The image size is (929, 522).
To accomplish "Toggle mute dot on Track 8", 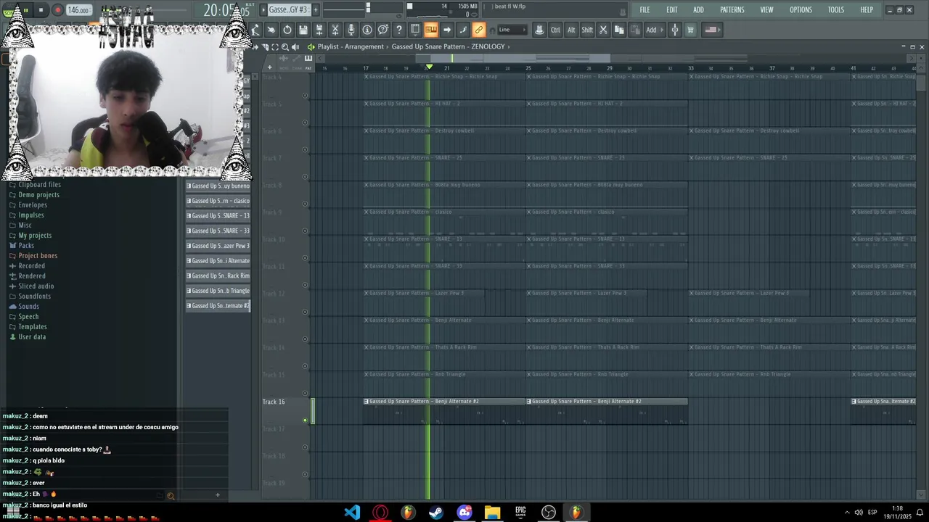I will [305, 204].
